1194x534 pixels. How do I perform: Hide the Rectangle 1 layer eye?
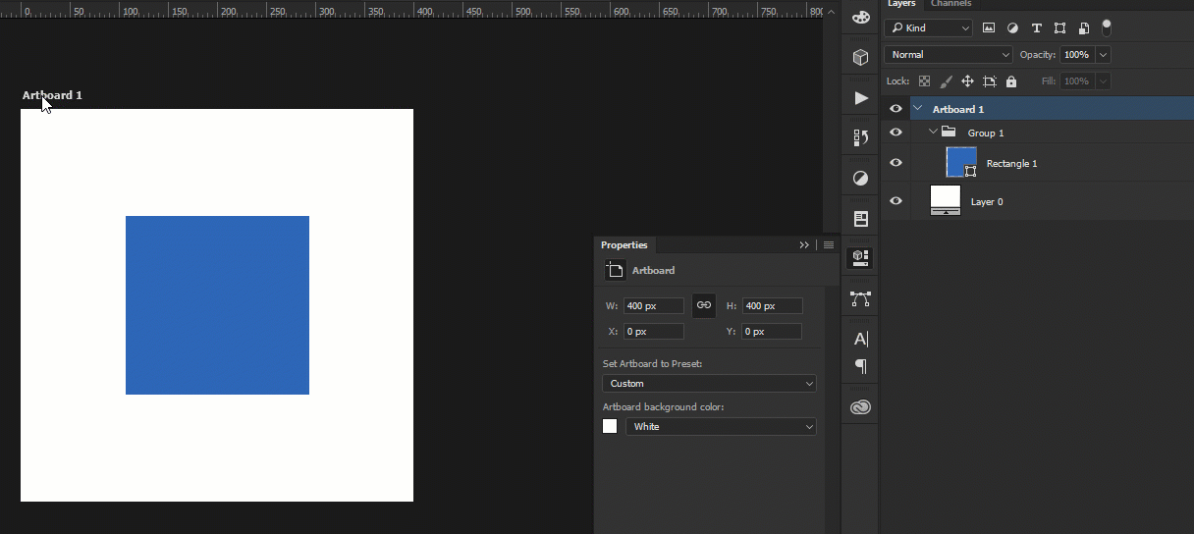click(895, 163)
